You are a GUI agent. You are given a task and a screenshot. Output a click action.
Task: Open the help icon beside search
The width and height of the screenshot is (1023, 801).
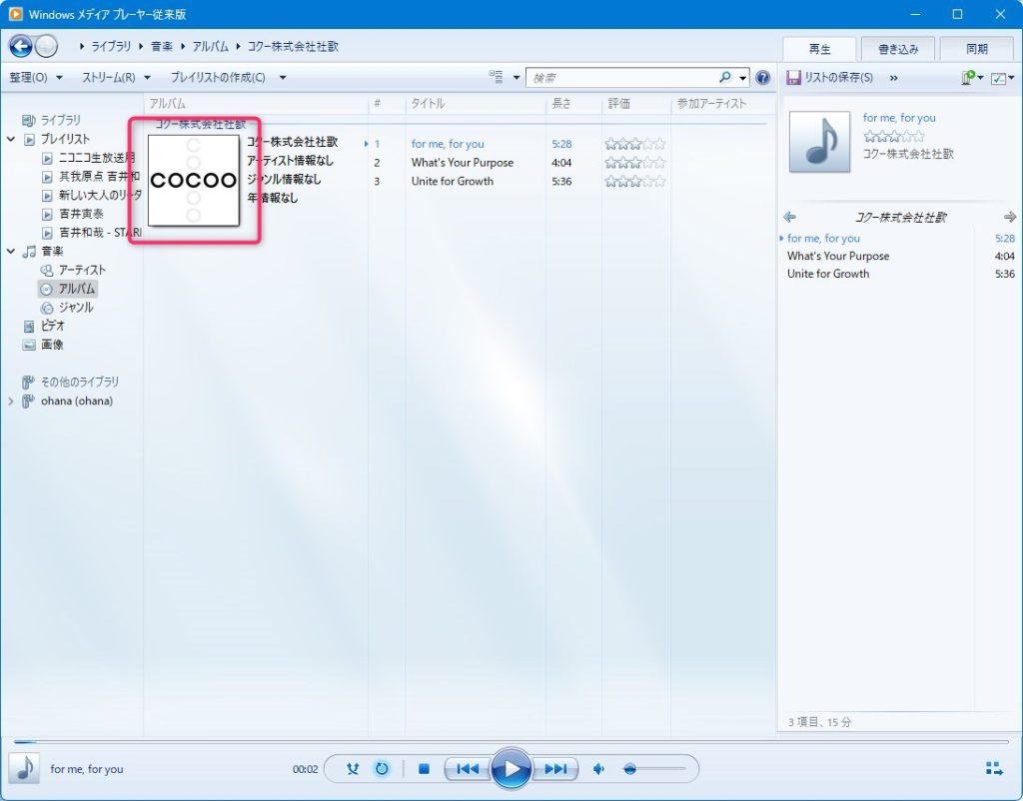pos(763,77)
